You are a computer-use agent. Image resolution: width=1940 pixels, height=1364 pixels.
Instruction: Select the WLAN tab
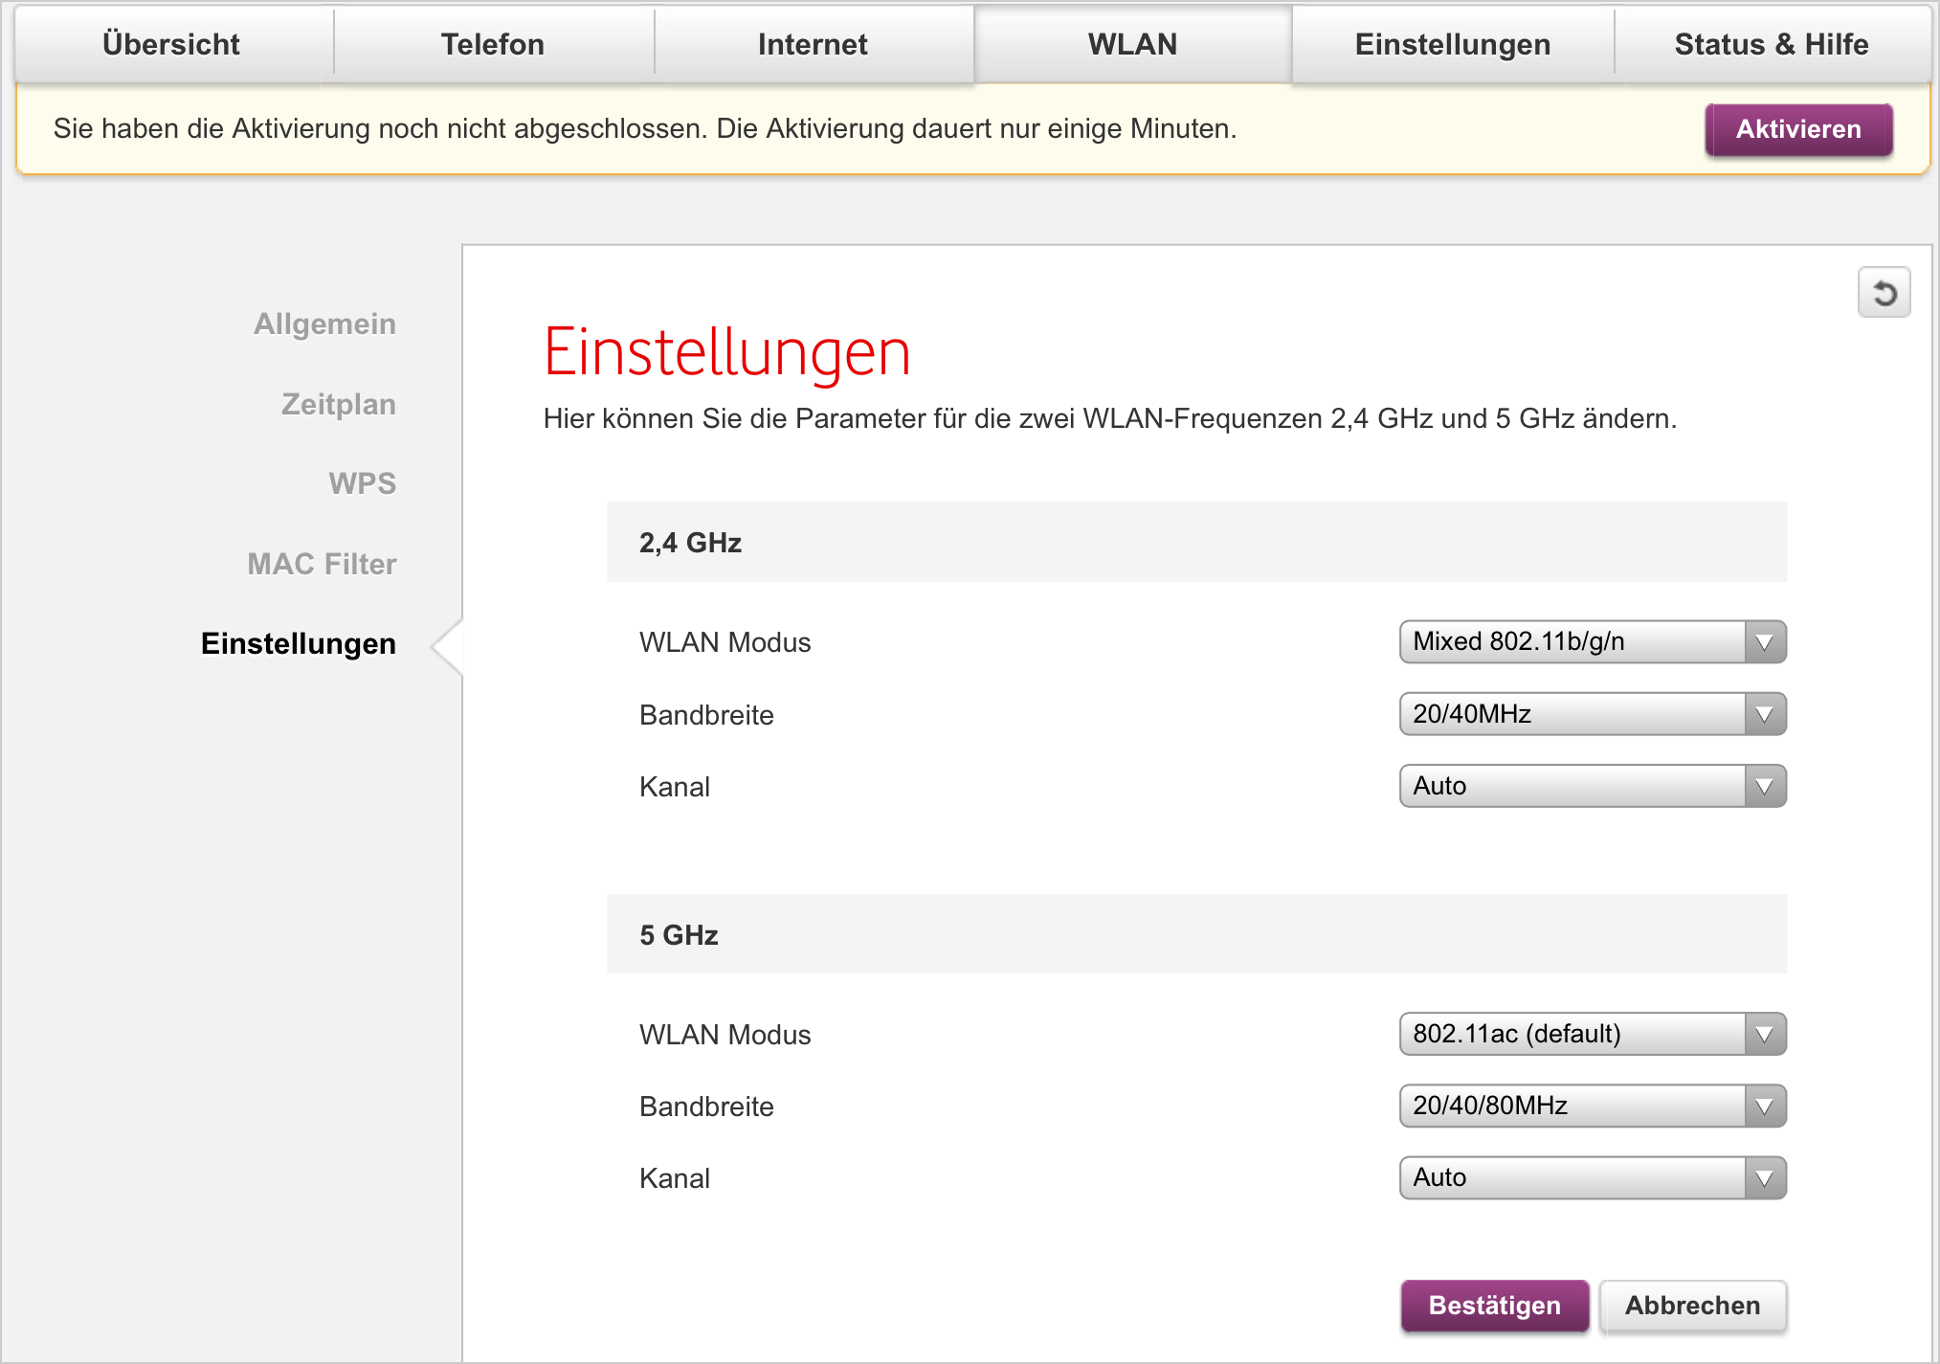[1132, 44]
